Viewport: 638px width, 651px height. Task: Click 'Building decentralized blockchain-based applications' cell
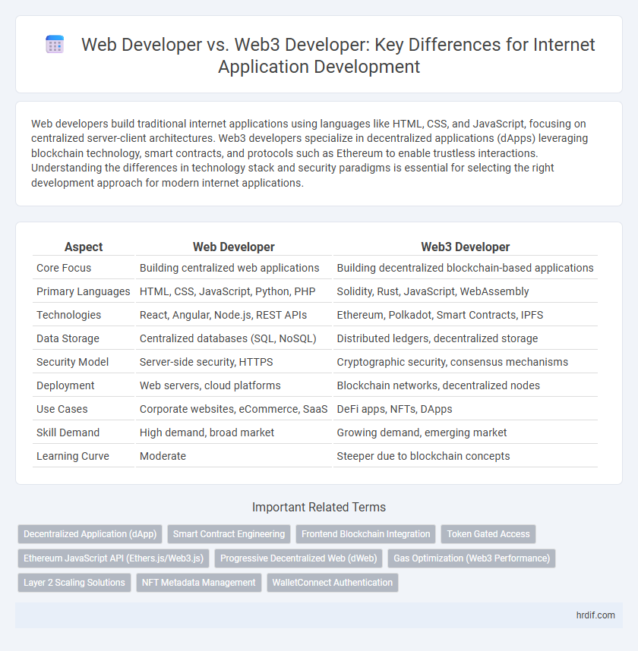click(x=465, y=268)
